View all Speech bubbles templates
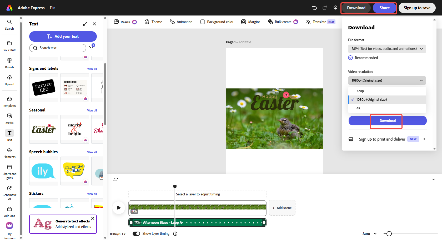Viewport: 442px width, 240px height. pyautogui.click(x=92, y=152)
